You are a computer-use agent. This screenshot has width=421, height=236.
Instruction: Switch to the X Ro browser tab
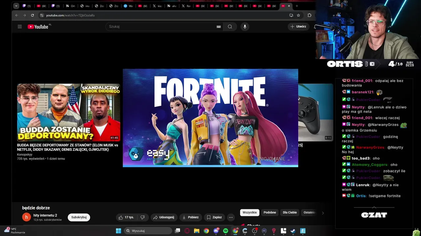coord(186,6)
